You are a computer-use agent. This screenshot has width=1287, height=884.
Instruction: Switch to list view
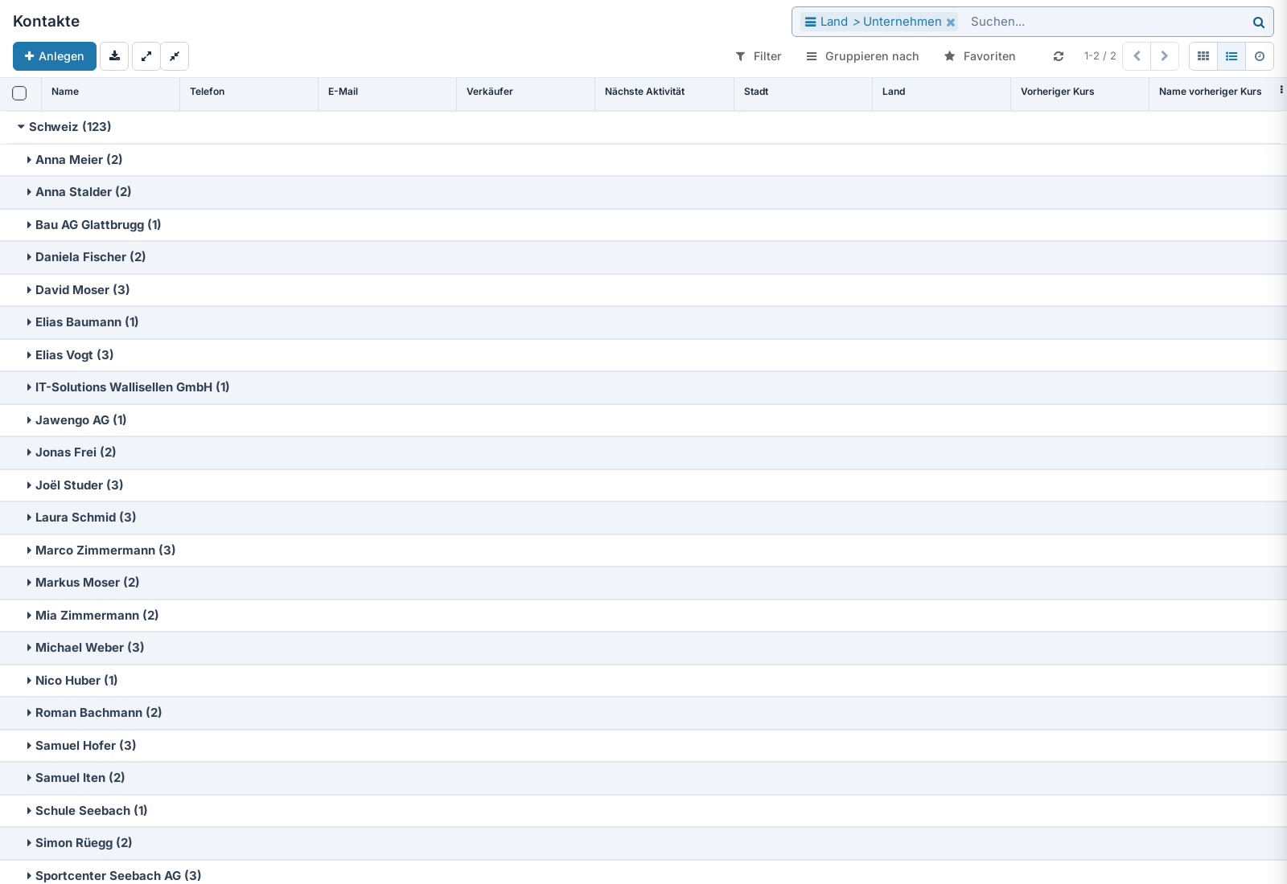point(1231,56)
